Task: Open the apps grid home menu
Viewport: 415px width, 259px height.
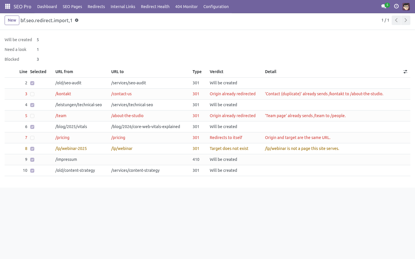Action: 7,6
